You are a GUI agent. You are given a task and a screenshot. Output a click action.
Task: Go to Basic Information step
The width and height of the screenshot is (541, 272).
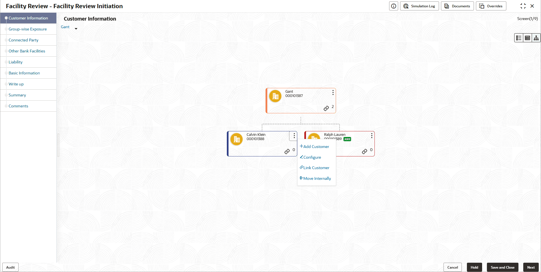point(28,73)
